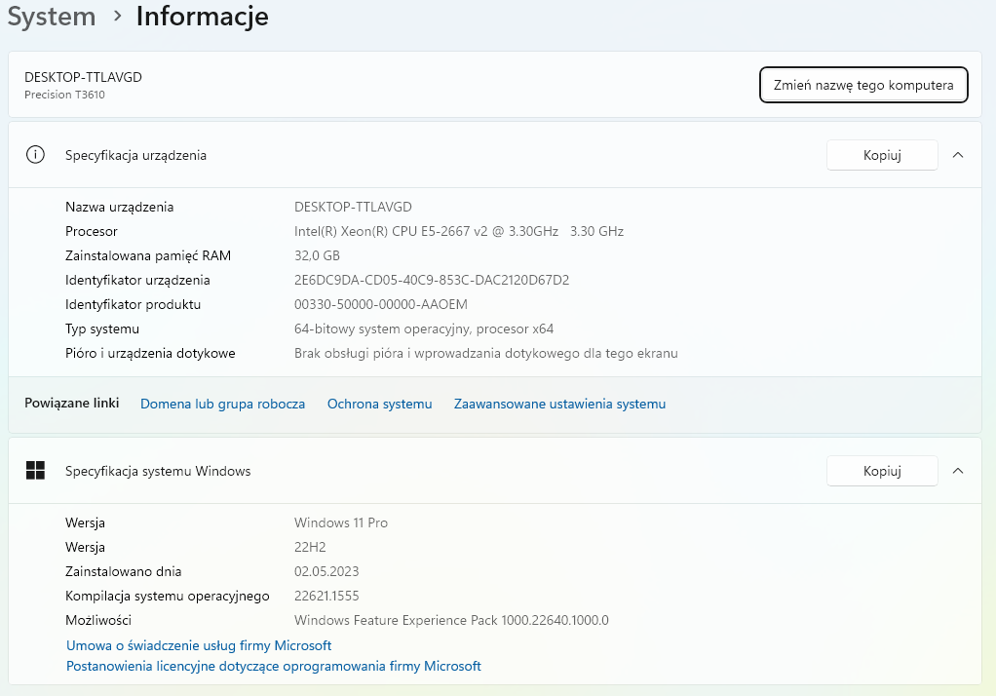The height and width of the screenshot is (696, 996).
Task: Open Postanowienia licencyjne dotyczące oprogramowania link
Action: (x=274, y=666)
